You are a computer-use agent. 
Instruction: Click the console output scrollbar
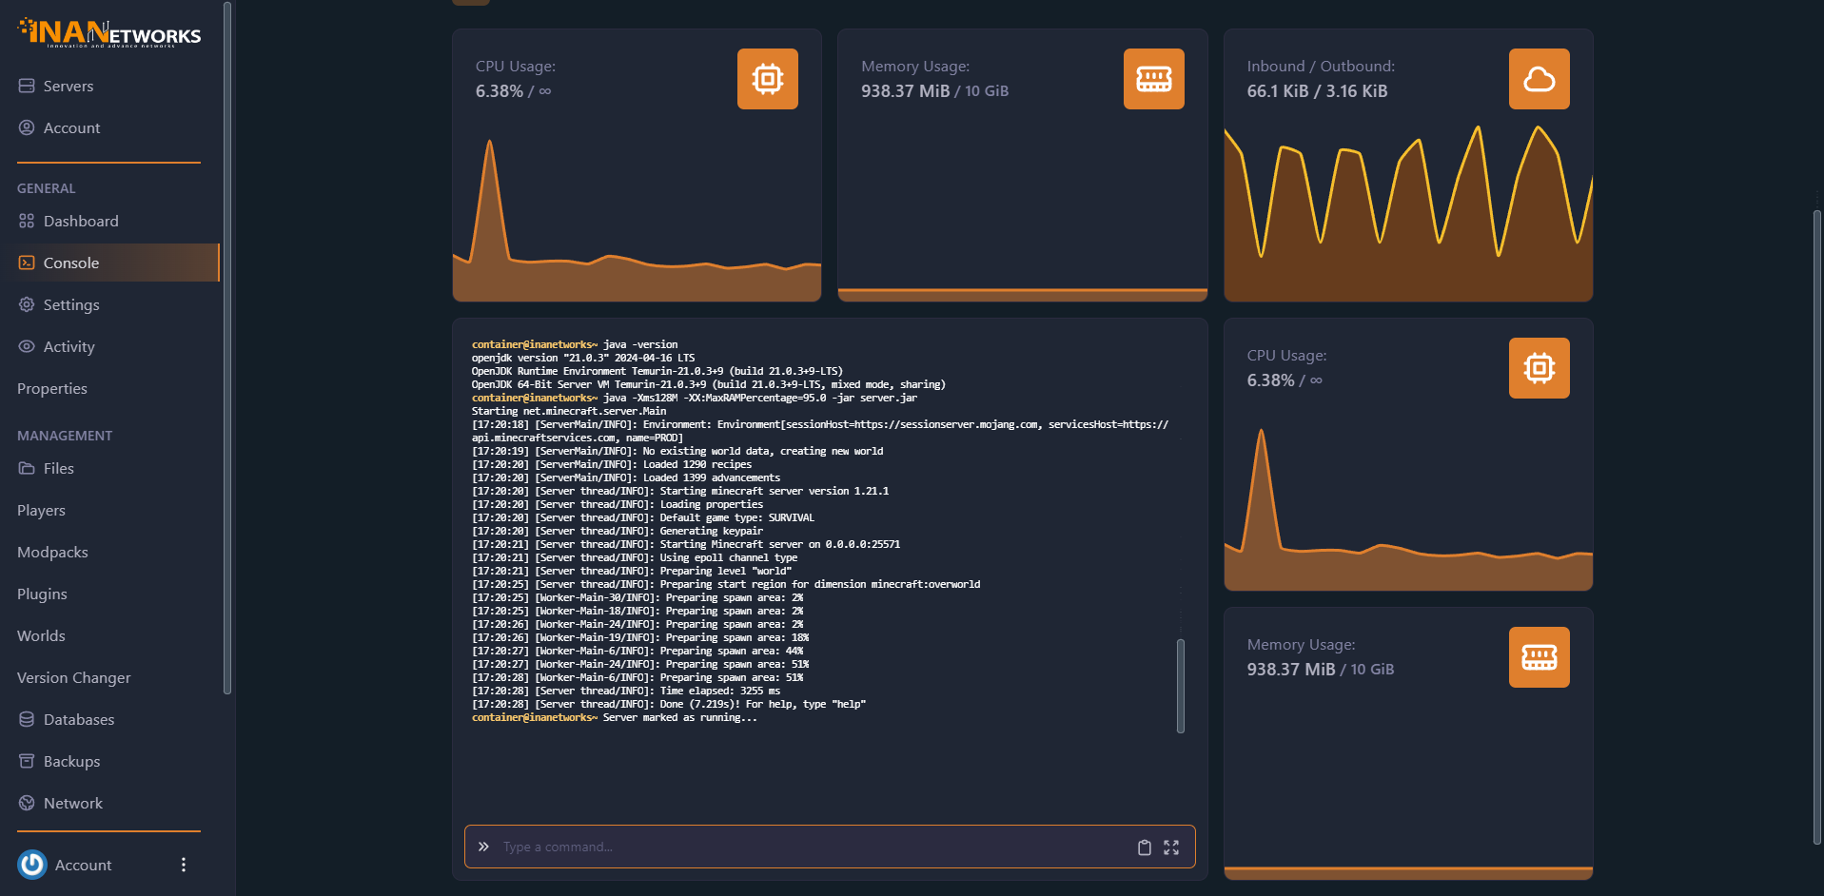[x=1180, y=685]
